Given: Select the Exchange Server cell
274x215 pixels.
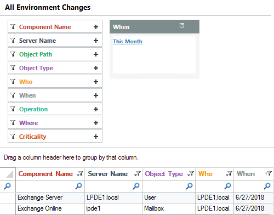Looking at the screenshot, I should tap(50, 197).
